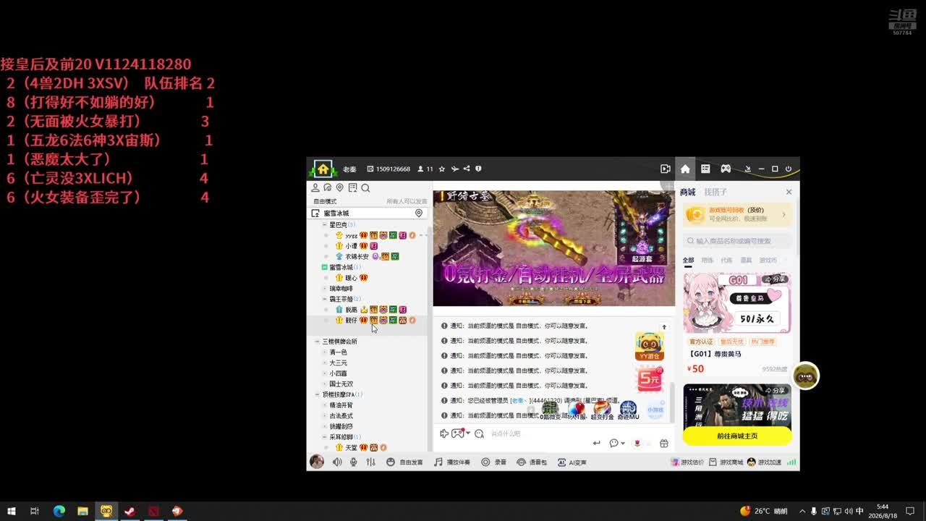Viewport: 926px width, 521px height.
Task: Collapse the 三楼棋牌会所 group
Action: coord(317,342)
